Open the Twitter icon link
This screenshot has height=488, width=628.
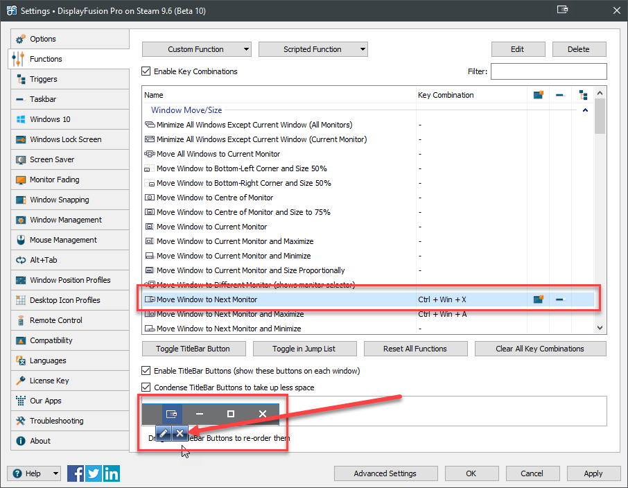pos(94,473)
